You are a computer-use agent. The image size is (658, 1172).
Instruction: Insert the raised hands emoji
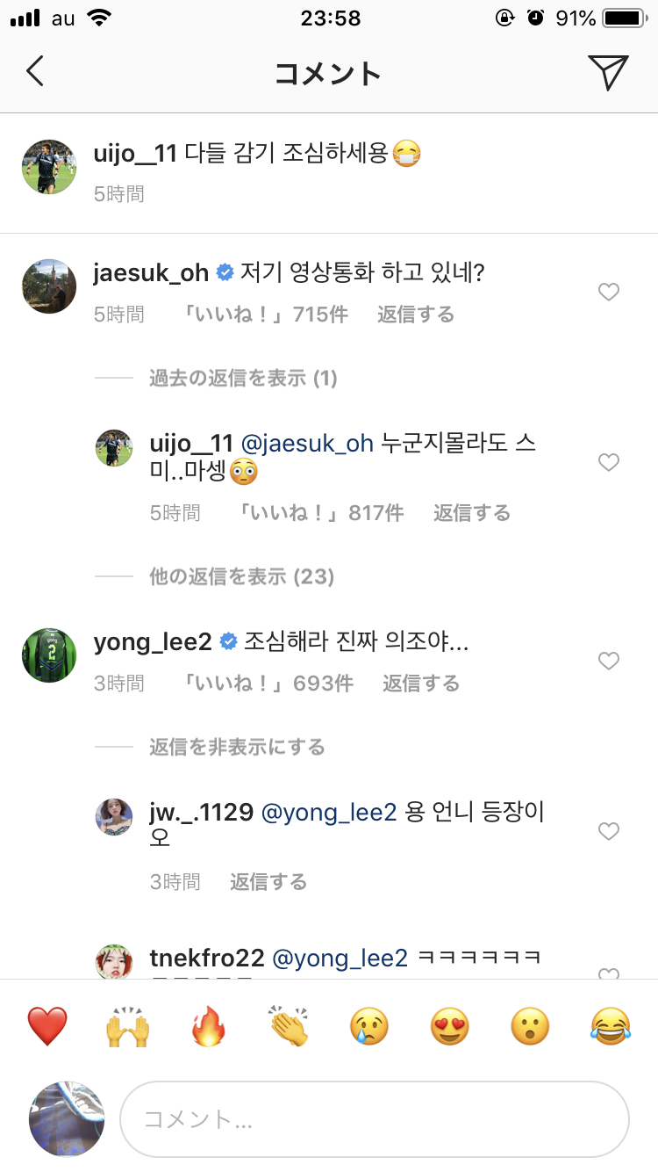pyautogui.click(x=127, y=1026)
